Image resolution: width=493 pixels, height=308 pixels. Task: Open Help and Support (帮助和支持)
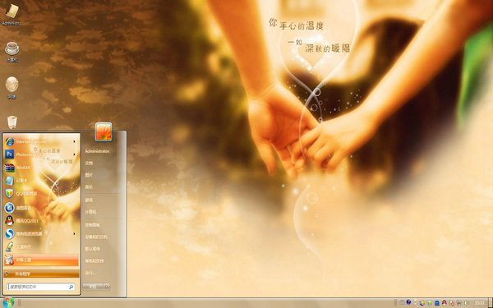coord(94,260)
